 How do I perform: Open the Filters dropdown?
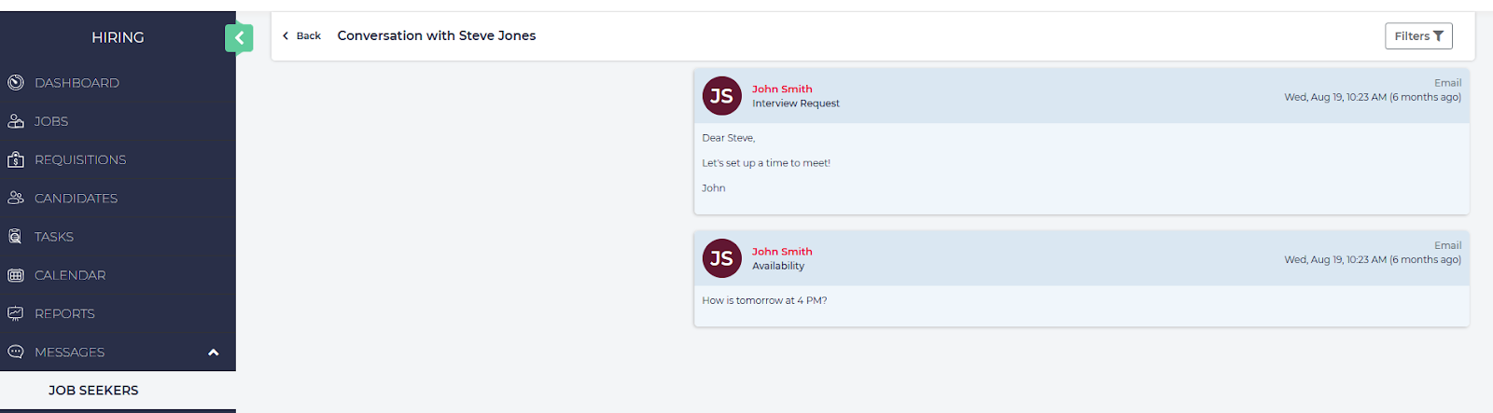click(x=1418, y=36)
